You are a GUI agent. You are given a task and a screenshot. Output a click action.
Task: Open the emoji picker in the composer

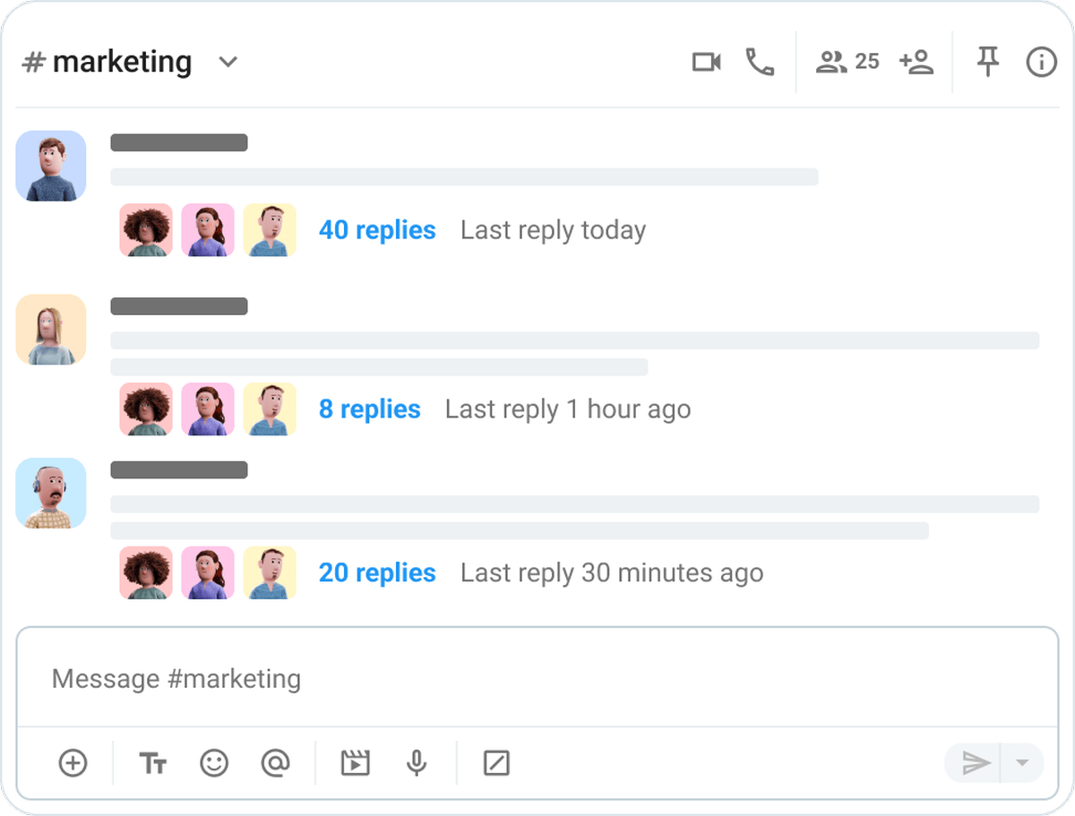pos(213,763)
